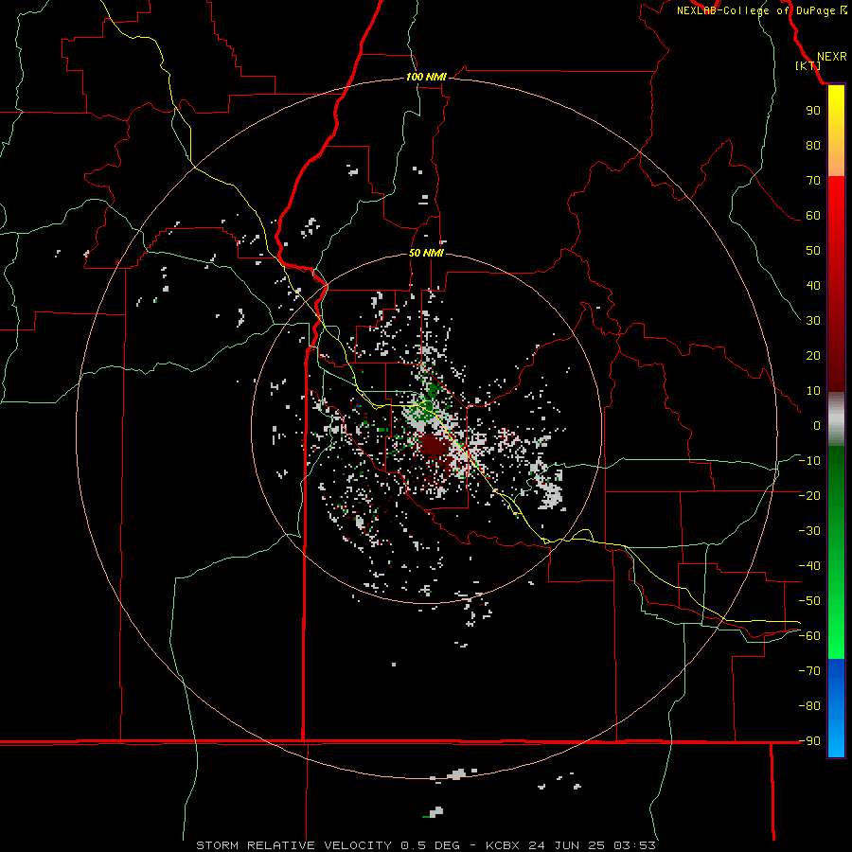Screen dimensions: 852x852
Task: Click the dark red velocity blob at radar center
Action: 433,445
